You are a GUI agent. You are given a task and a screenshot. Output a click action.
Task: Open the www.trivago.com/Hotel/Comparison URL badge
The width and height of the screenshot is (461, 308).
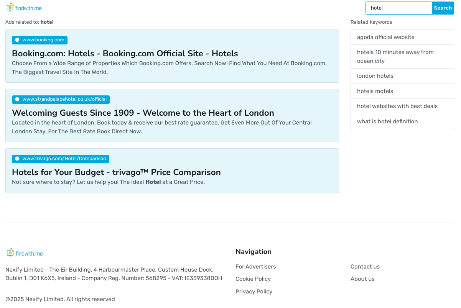point(61,159)
